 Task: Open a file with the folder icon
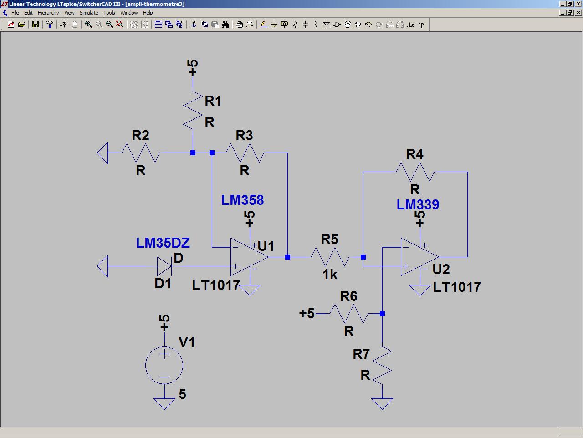(x=21, y=25)
